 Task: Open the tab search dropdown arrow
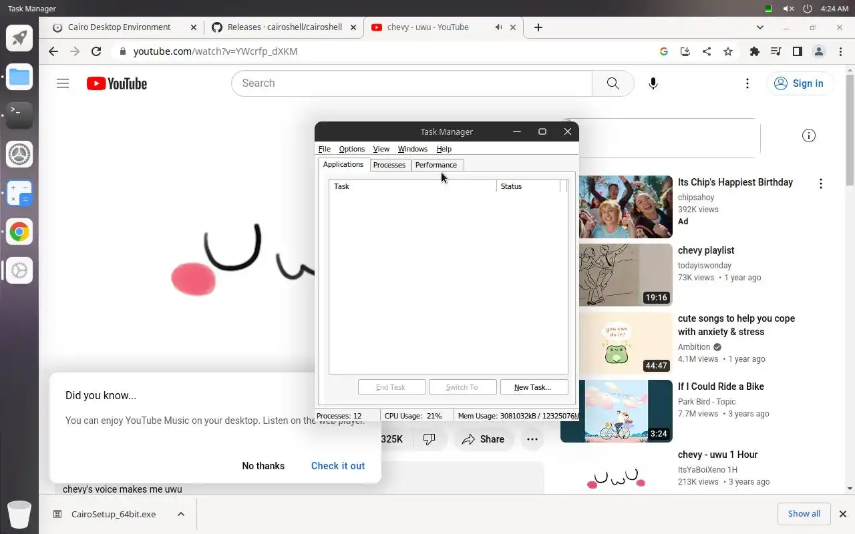[x=759, y=27]
